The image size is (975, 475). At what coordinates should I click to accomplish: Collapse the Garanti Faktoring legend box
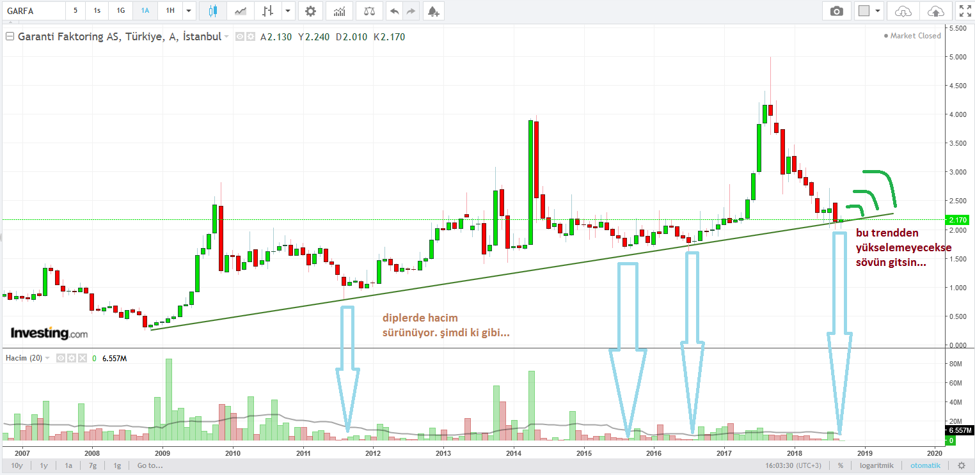coord(10,36)
